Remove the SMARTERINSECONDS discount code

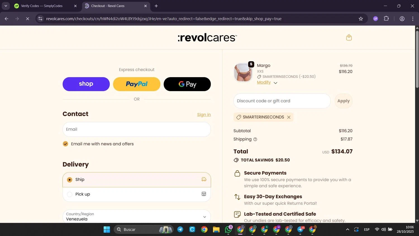pyautogui.click(x=289, y=117)
